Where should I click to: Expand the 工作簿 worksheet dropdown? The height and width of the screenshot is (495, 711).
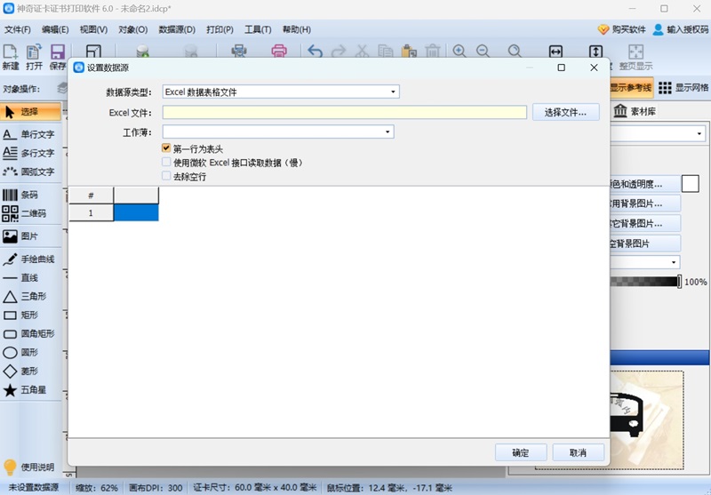[x=277, y=132]
